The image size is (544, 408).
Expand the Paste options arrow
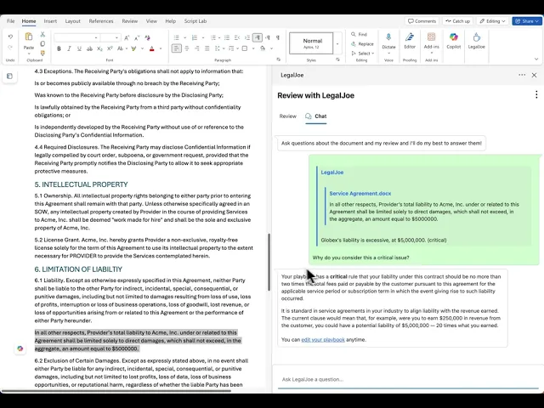tap(28, 54)
